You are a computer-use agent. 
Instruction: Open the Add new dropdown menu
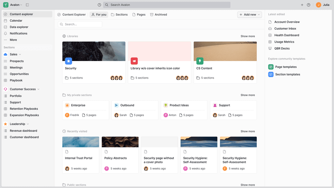point(249,14)
